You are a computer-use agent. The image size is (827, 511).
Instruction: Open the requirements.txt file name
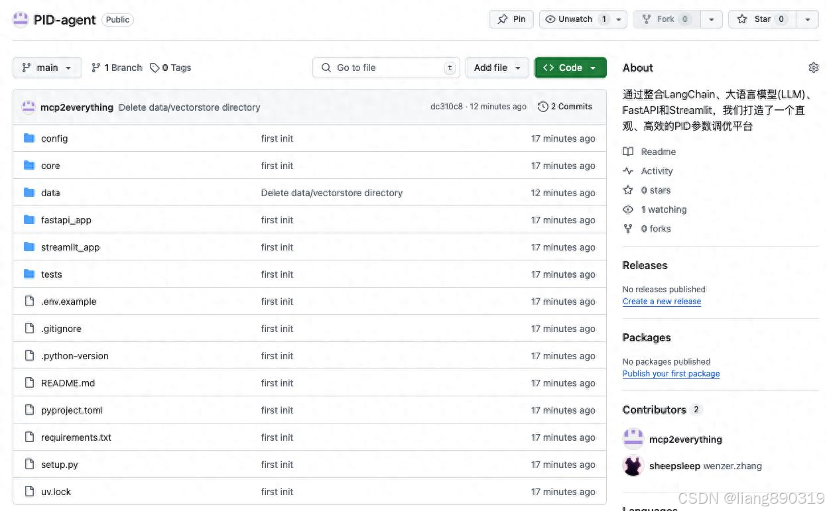click(76, 437)
